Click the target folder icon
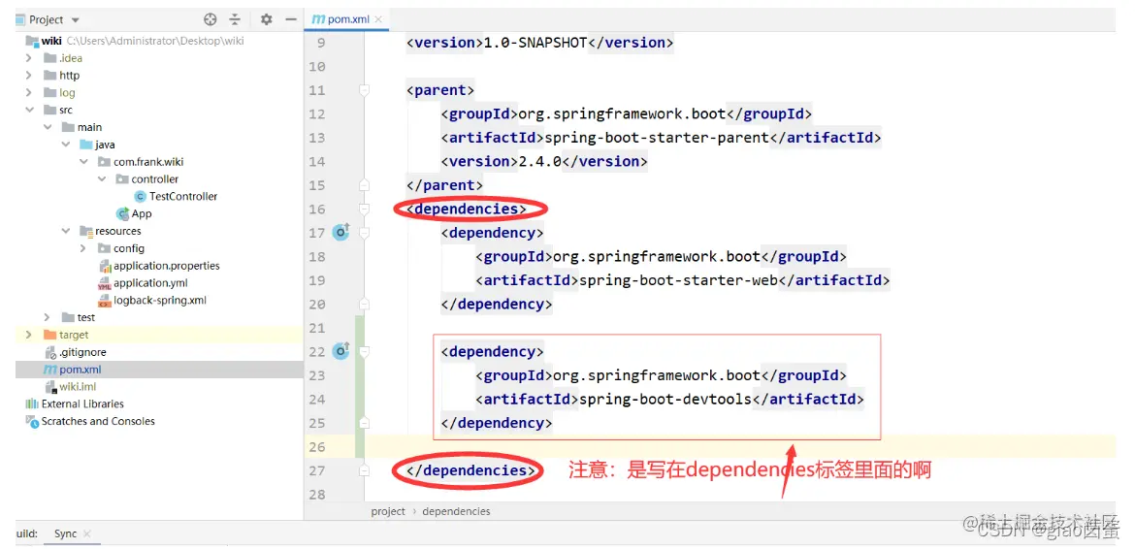Image resolution: width=1135 pixels, height=549 pixels. (49, 335)
